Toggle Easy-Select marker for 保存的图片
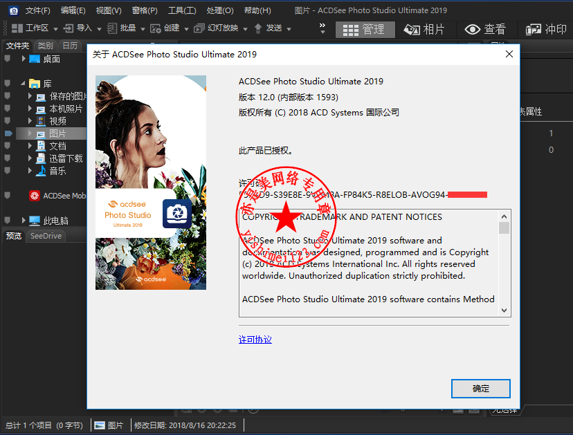The height and width of the screenshot is (435, 573). (7, 96)
